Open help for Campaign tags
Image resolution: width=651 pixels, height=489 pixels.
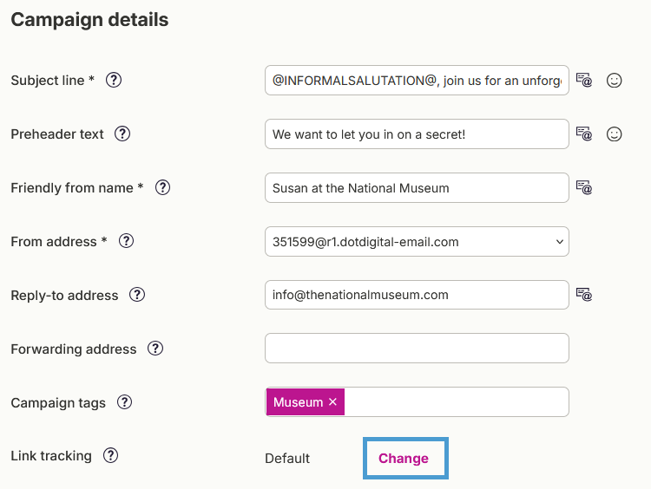(x=124, y=402)
